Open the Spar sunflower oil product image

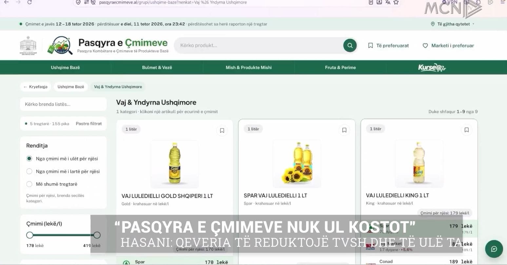pos(297,164)
